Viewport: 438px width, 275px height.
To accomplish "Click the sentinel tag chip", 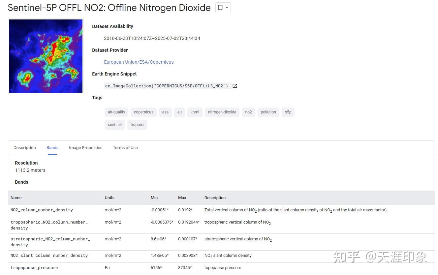I will 115,125.
